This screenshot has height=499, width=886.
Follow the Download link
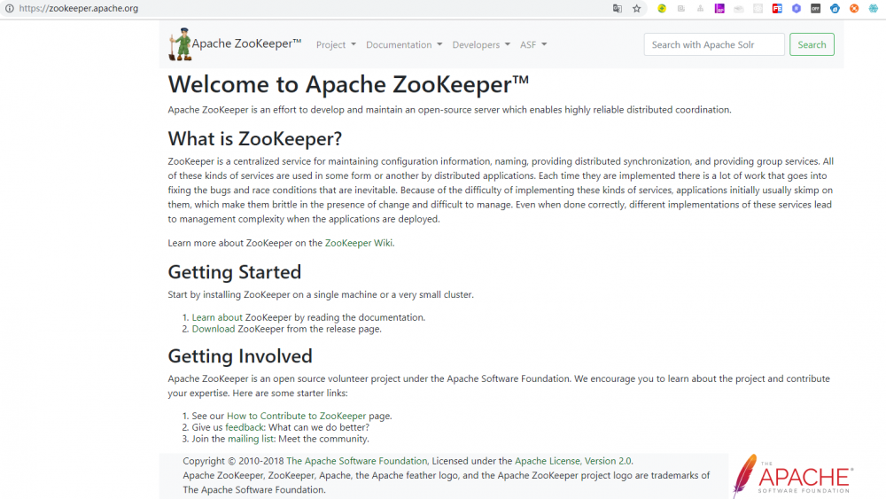click(x=214, y=329)
